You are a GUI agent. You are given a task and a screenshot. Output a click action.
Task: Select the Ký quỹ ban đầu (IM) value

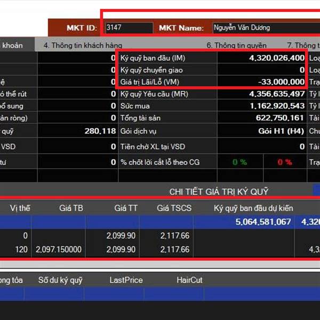261,58
